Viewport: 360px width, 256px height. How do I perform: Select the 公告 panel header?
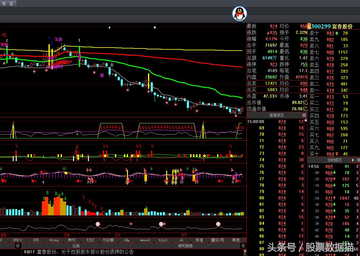(76, 246)
